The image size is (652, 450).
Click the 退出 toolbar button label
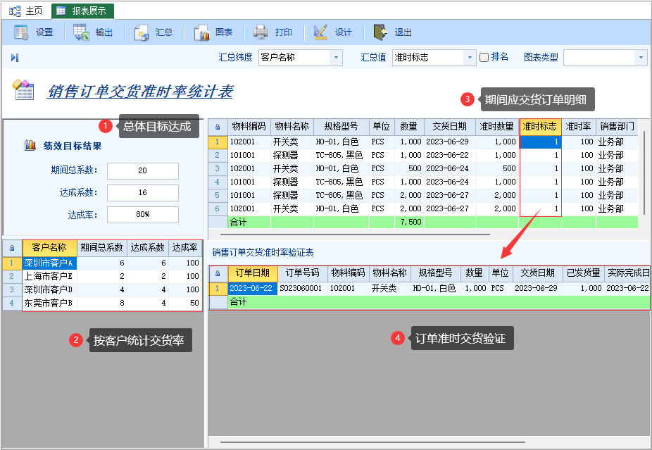click(x=403, y=32)
